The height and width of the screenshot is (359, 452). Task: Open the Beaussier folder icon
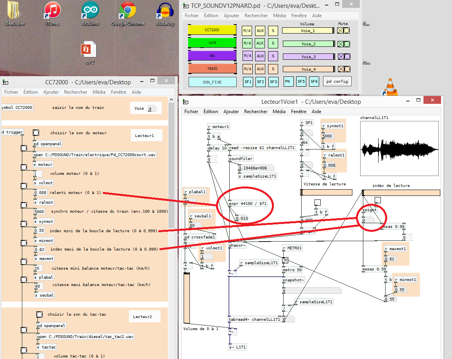tap(15, 14)
